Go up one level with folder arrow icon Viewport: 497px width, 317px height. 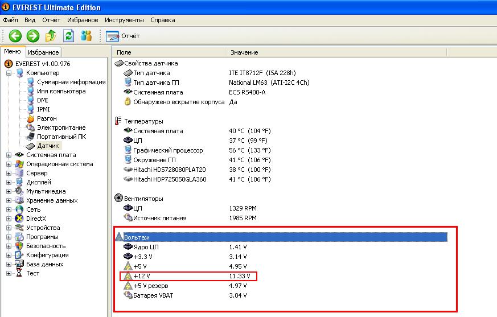tap(51, 36)
